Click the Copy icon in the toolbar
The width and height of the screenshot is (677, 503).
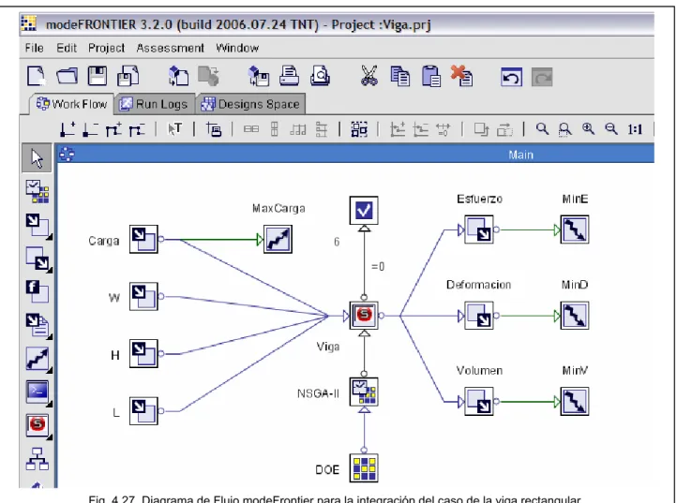[x=400, y=77]
